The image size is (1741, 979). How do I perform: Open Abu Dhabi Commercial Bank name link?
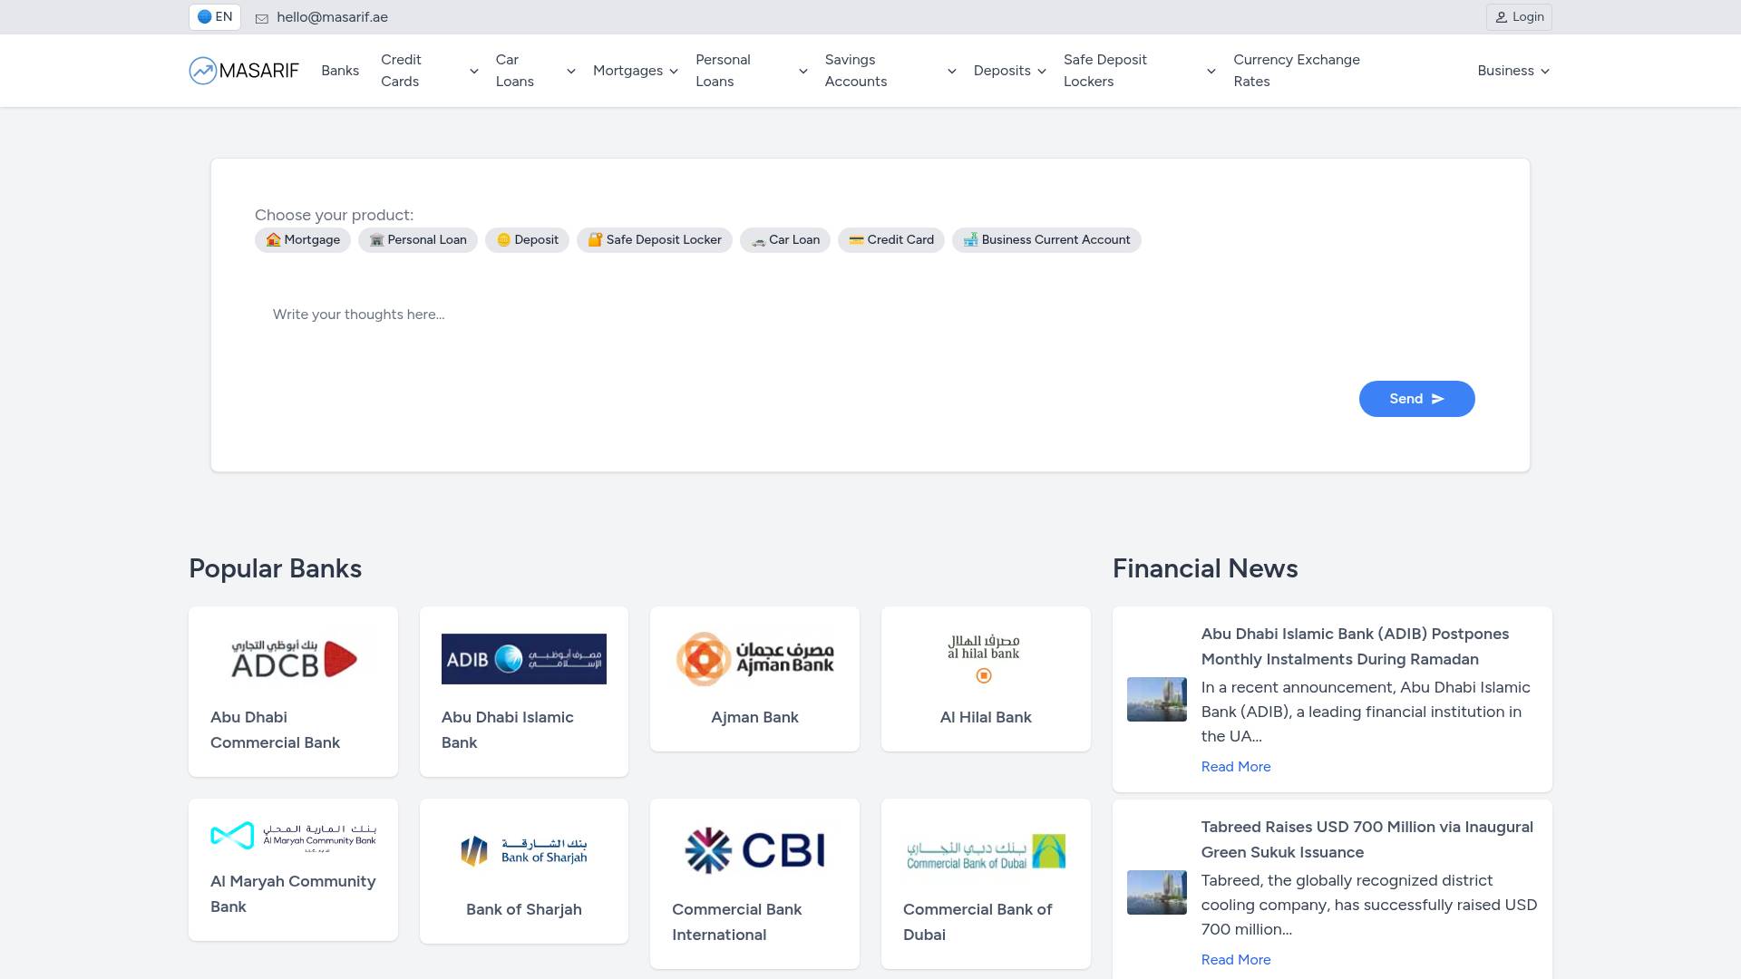tap(275, 730)
